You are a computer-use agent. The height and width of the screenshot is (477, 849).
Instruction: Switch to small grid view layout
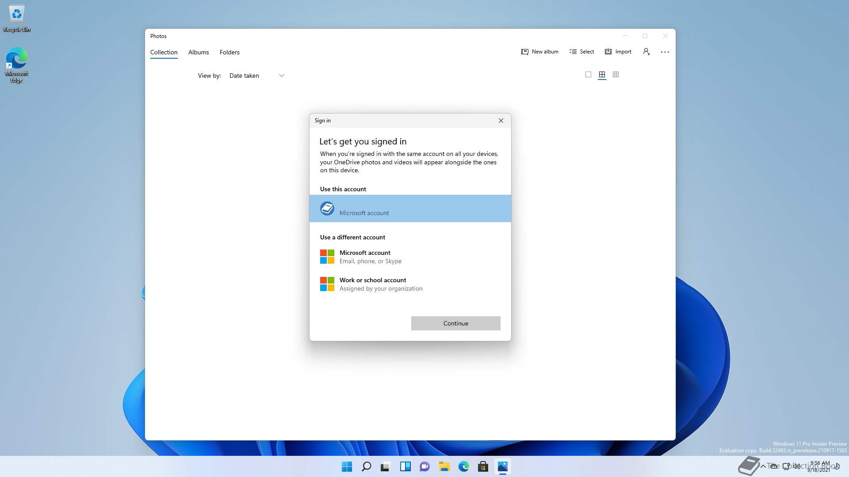pyautogui.click(x=616, y=75)
